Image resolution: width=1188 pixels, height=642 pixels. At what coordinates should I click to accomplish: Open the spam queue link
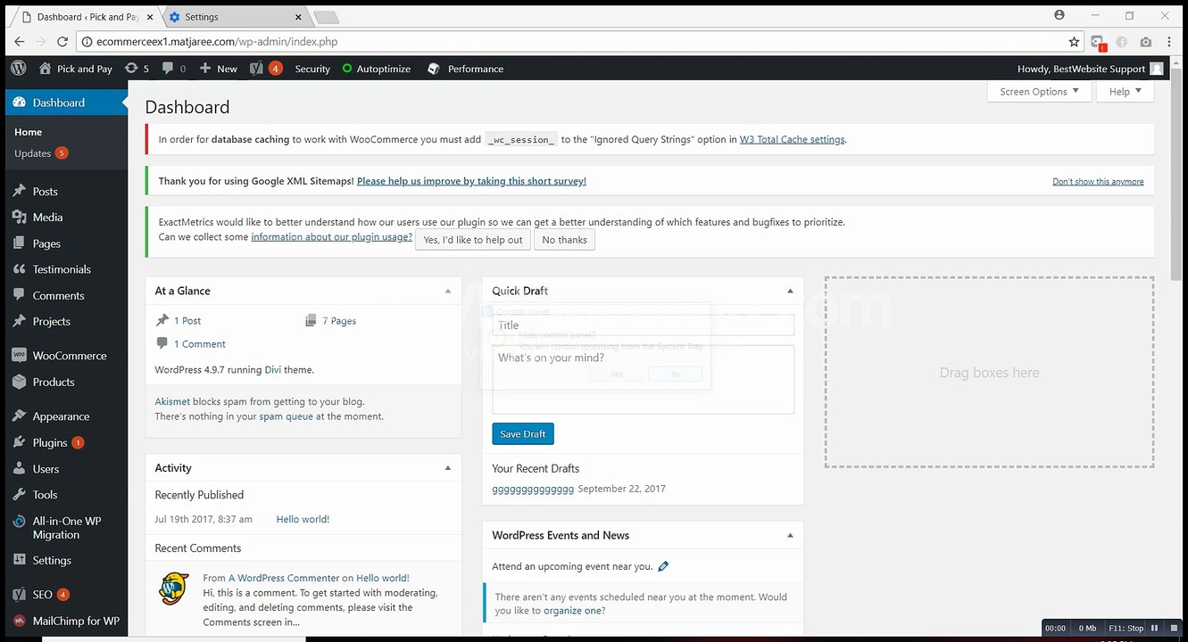coord(286,416)
